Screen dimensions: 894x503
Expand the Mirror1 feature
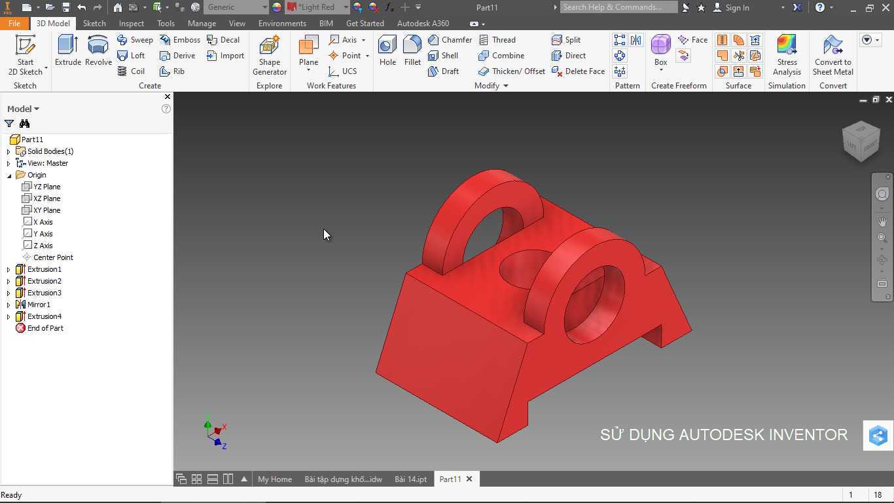[9, 305]
